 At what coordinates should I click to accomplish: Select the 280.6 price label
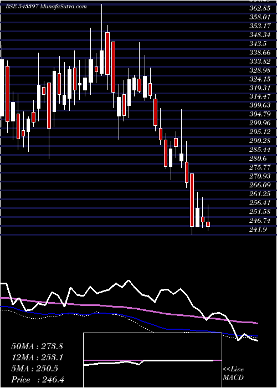[258, 159]
